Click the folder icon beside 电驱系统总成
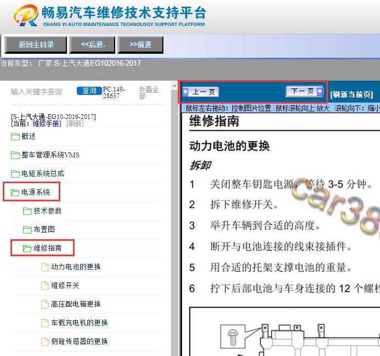The width and height of the screenshot is (380, 356). [15, 174]
